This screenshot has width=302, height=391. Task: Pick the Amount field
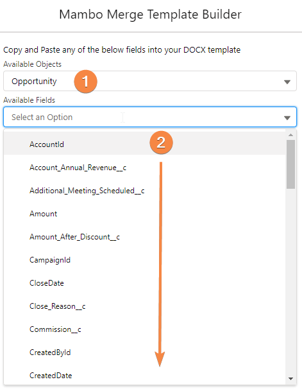[x=145, y=214]
